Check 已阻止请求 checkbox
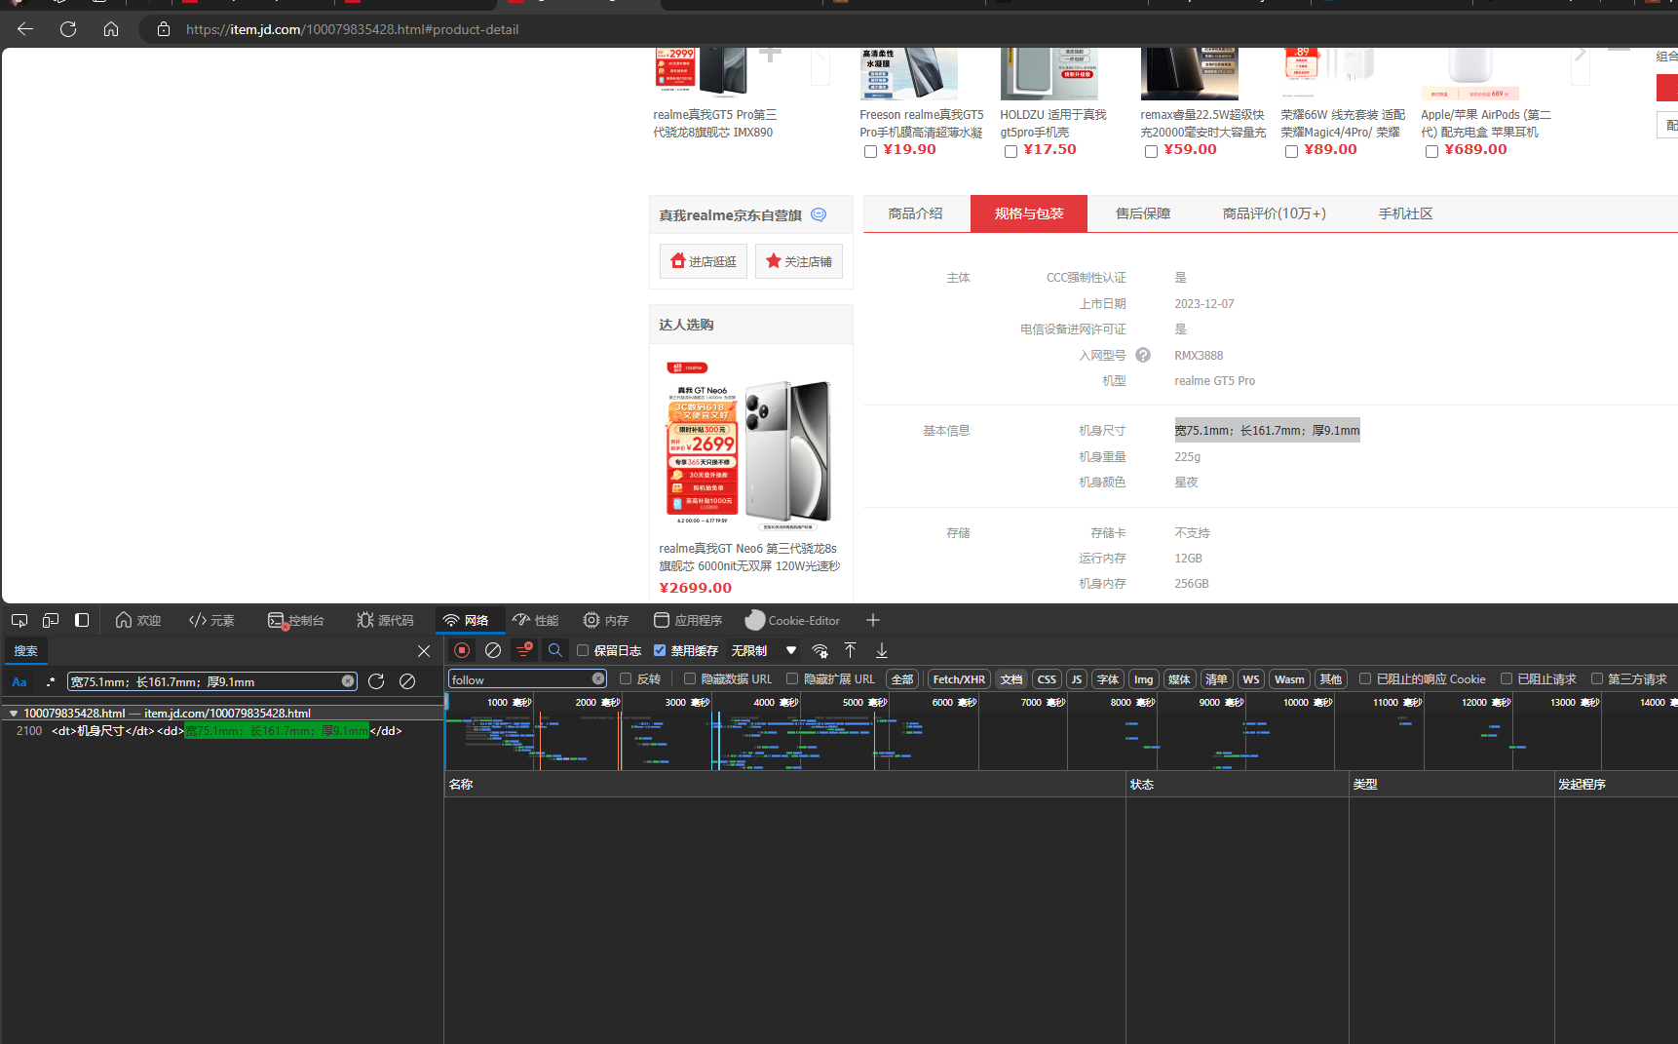This screenshot has height=1044, width=1678. (x=1506, y=678)
